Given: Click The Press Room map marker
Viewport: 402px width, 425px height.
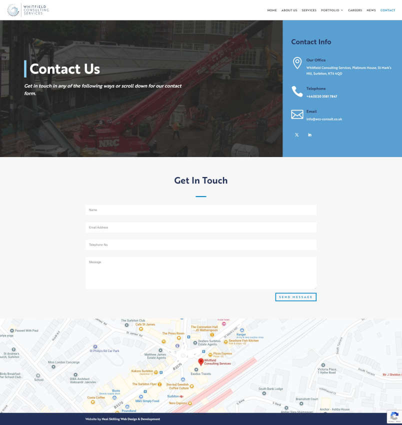Looking at the screenshot, I should coord(178,337).
